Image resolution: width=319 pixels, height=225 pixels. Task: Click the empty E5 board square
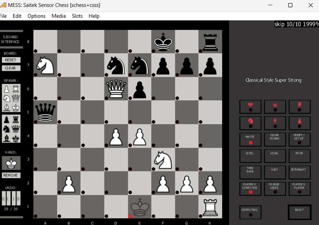pyautogui.click(x=140, y=112)
